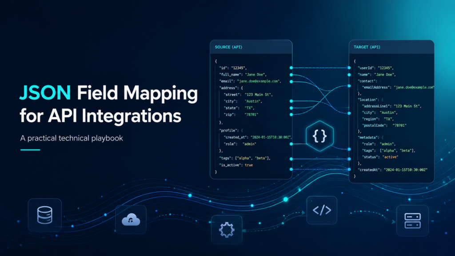The height and width of the screenshot is (256, 455).
Task: Select the "name": "Jane Doe" target line
Action: click(x=377, y=75)
